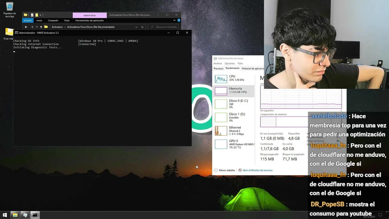Click Task Manager title bar icon
The height and width of the screenshot is (219, 389).
(215, 58)
